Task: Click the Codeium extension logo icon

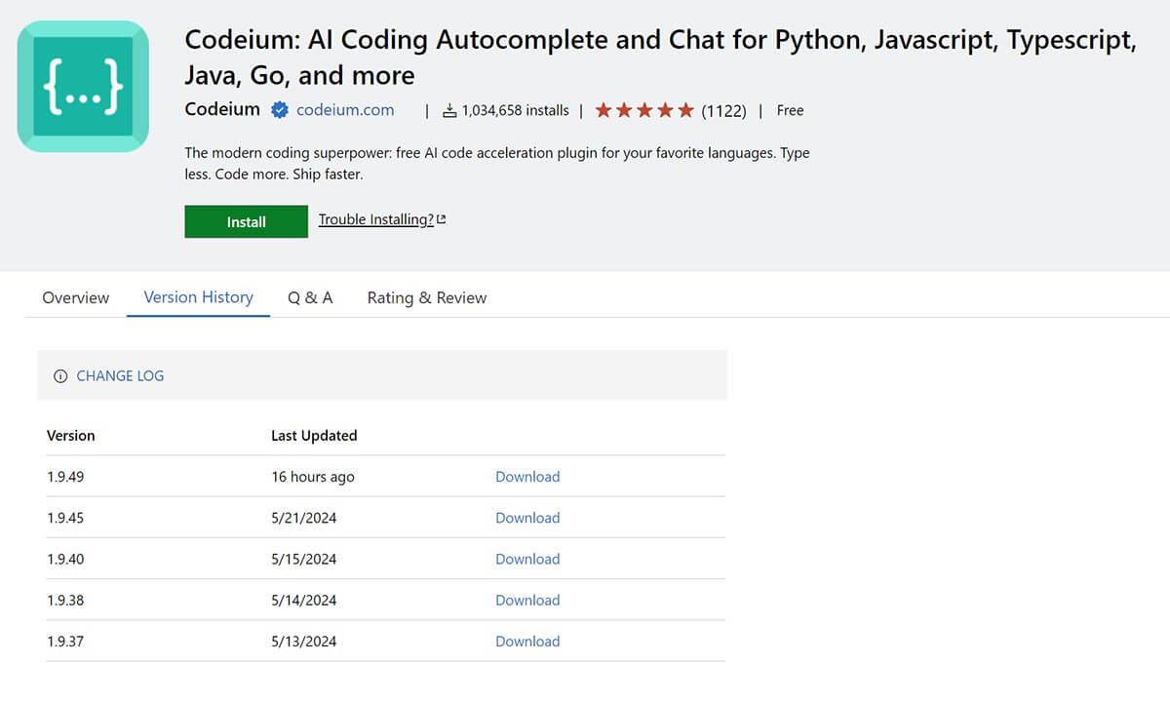Action: (x=82, y=85)
